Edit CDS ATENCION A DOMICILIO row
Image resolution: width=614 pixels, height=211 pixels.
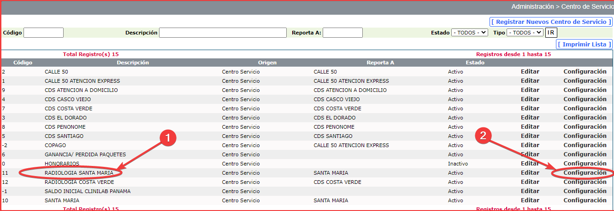point(530,90)
